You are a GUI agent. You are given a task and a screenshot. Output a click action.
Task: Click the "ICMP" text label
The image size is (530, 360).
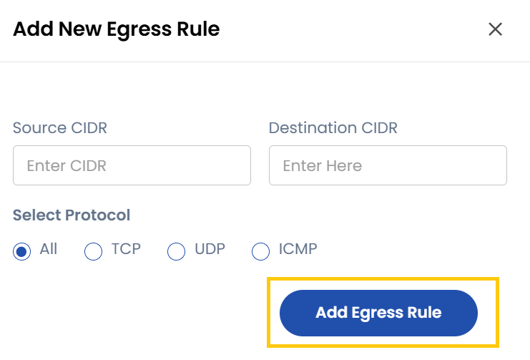point(298,249)
